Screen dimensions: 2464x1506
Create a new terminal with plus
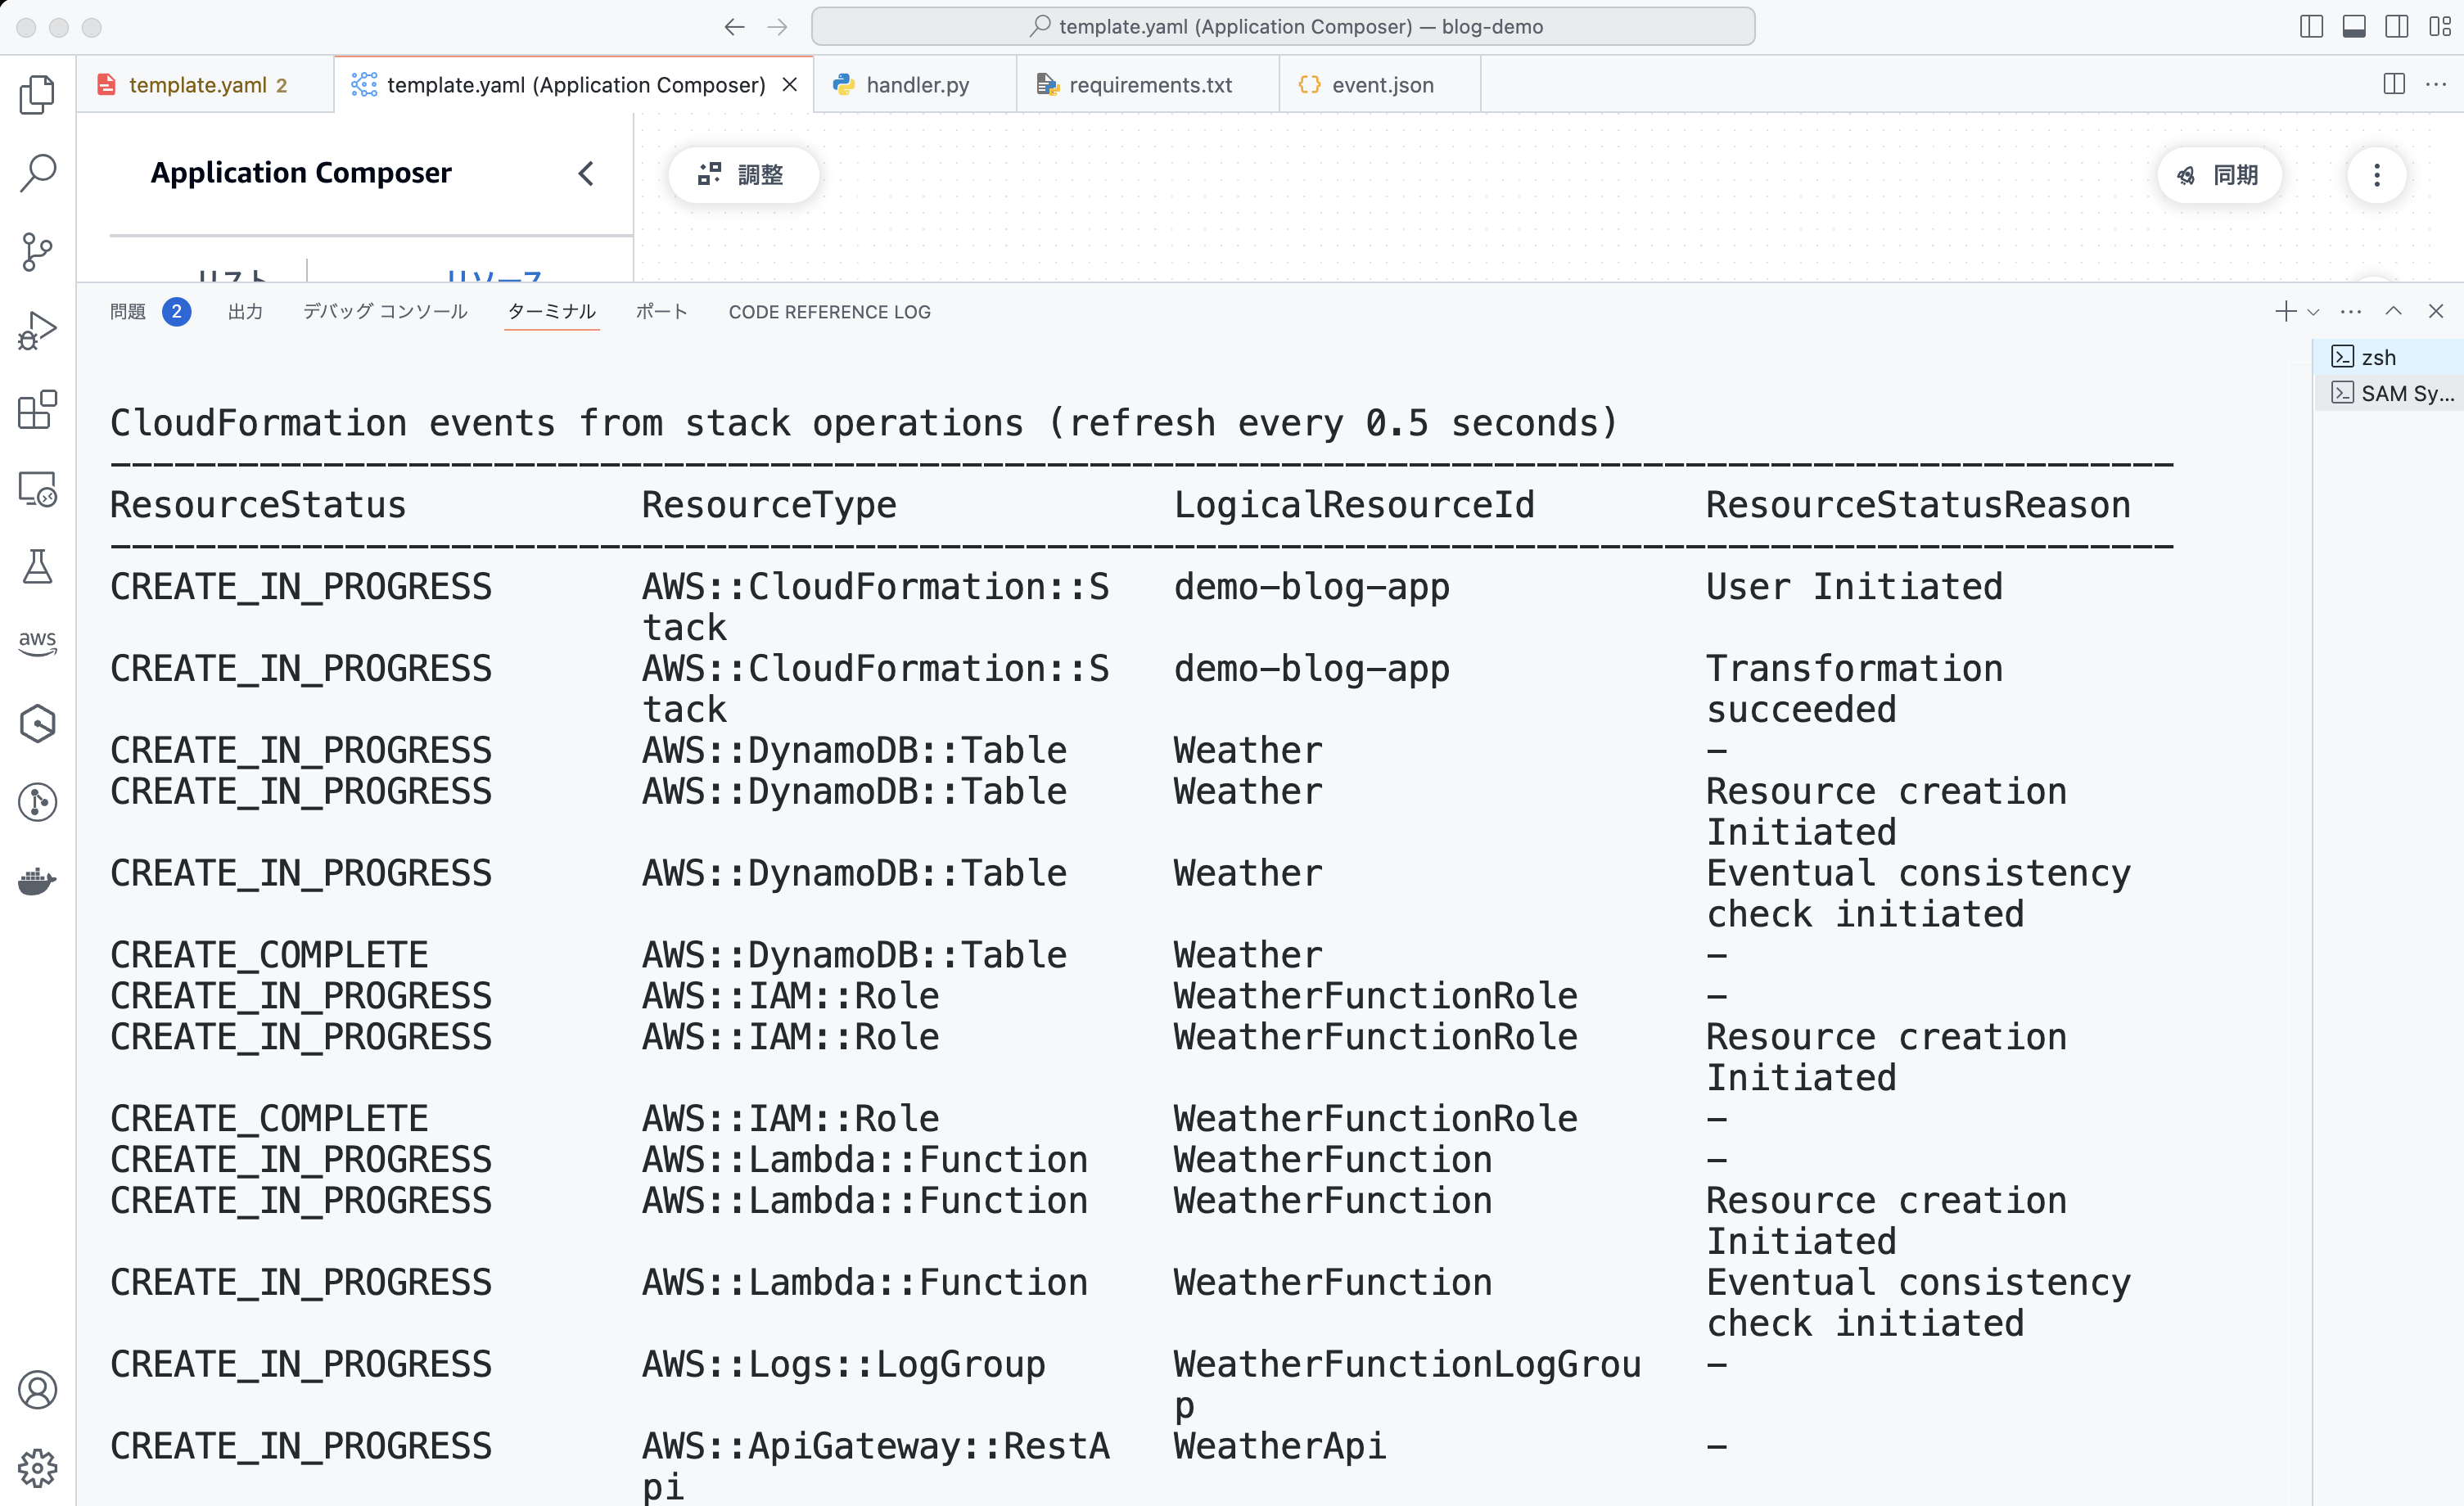point(2285,311)
